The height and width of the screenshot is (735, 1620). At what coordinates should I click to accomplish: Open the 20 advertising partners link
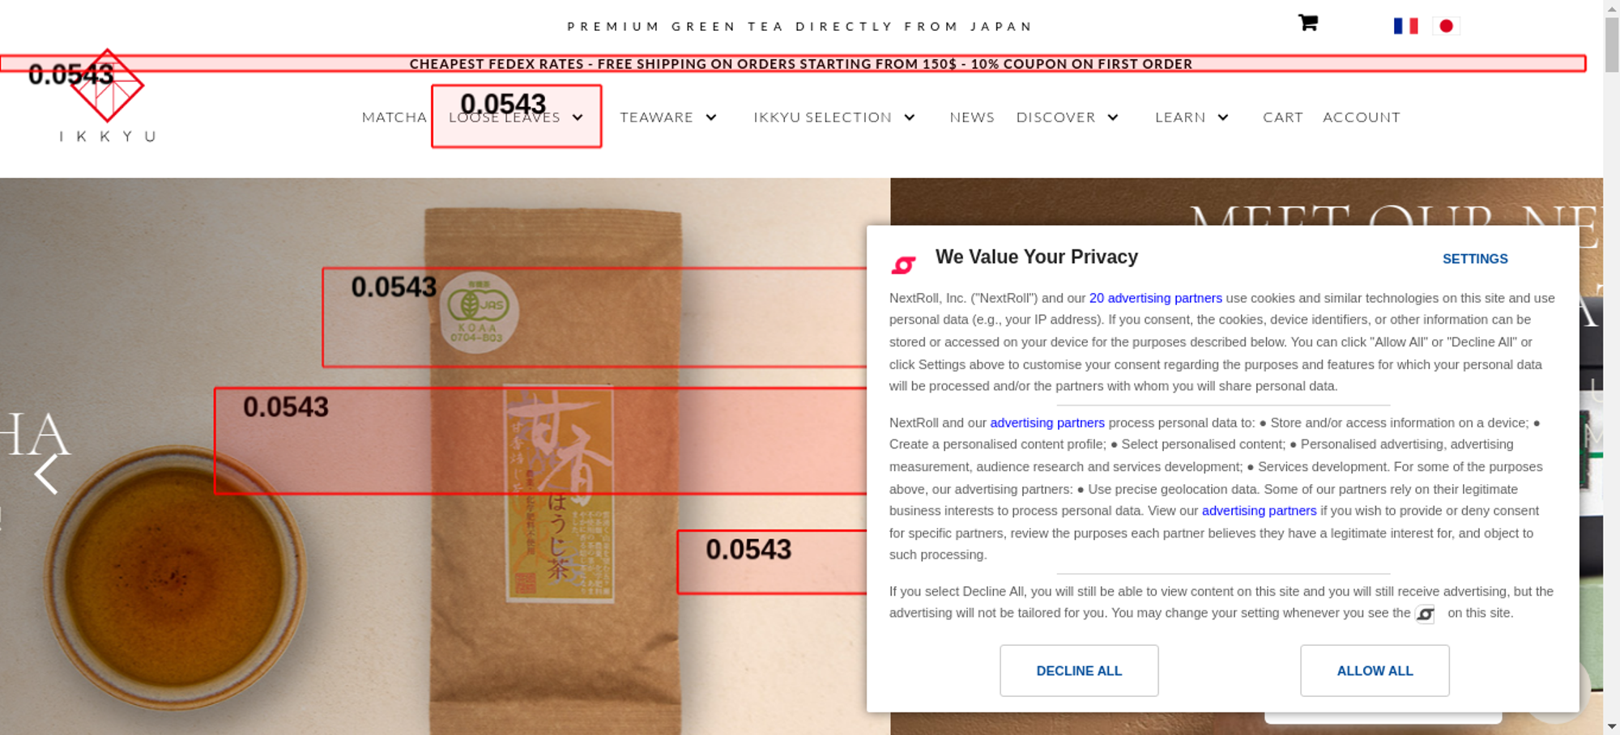click(1155, 298)
